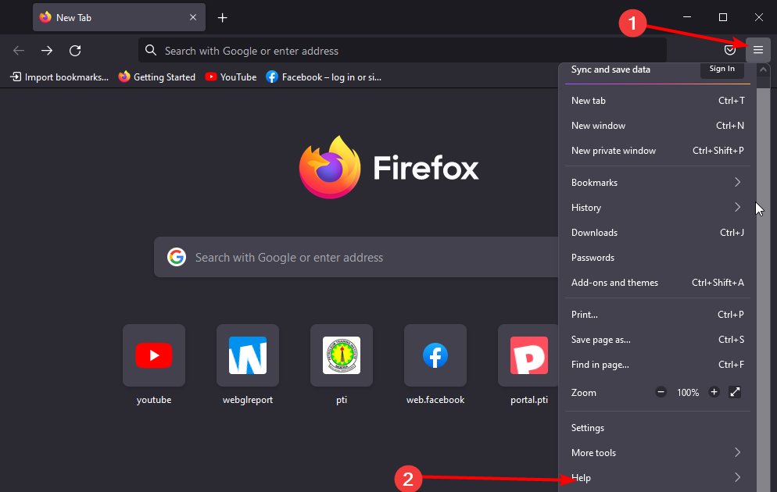The image size is (777, 492).
Task: Click the Google logo in the search bar
Action: tap(177, 256)
